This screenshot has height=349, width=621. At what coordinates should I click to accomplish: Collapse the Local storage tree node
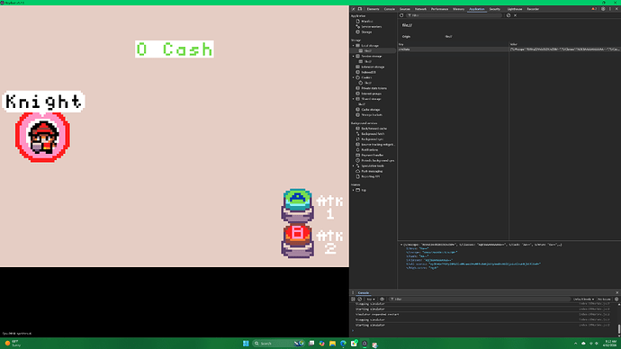pyautogui.click(x=354, y=46)
